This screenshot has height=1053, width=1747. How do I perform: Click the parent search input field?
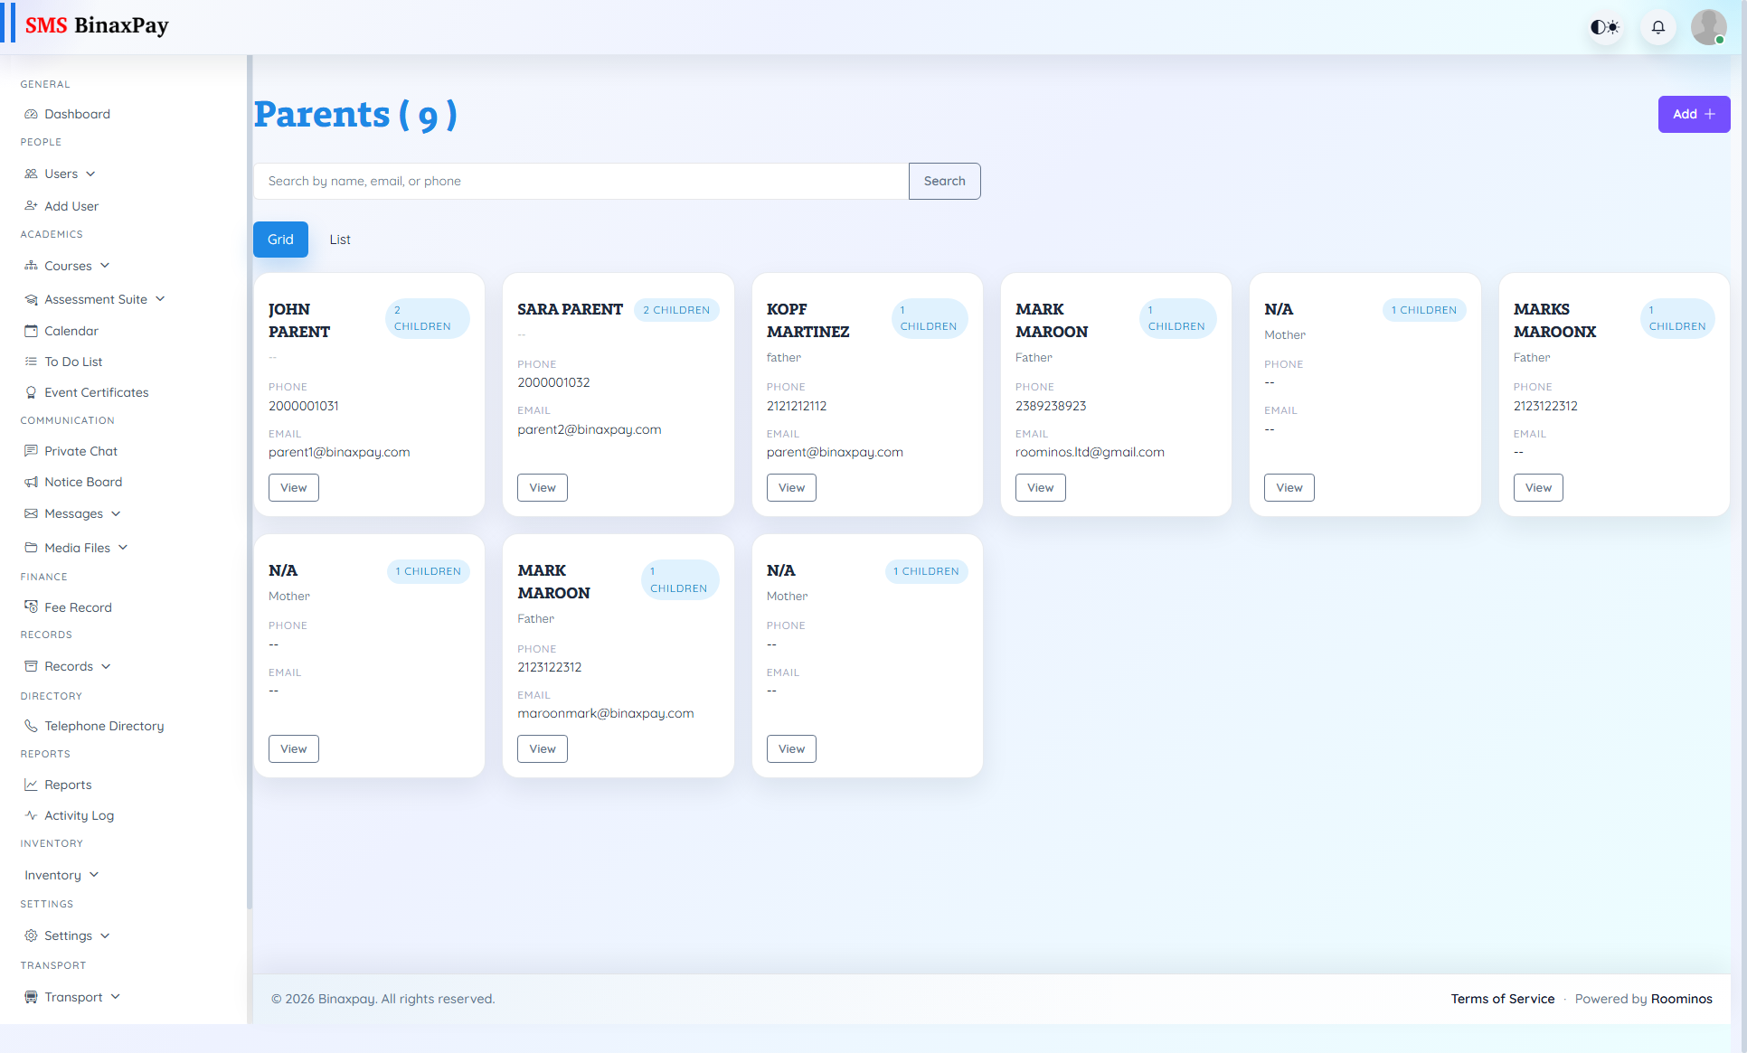[581, 181]
